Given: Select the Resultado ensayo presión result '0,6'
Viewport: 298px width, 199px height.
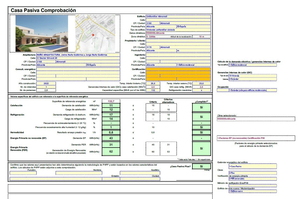Looking at the screenshot, I should pyautogui.click(x=111, y=133).
